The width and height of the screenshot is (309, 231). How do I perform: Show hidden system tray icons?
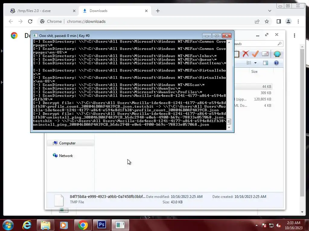[256, 225]
